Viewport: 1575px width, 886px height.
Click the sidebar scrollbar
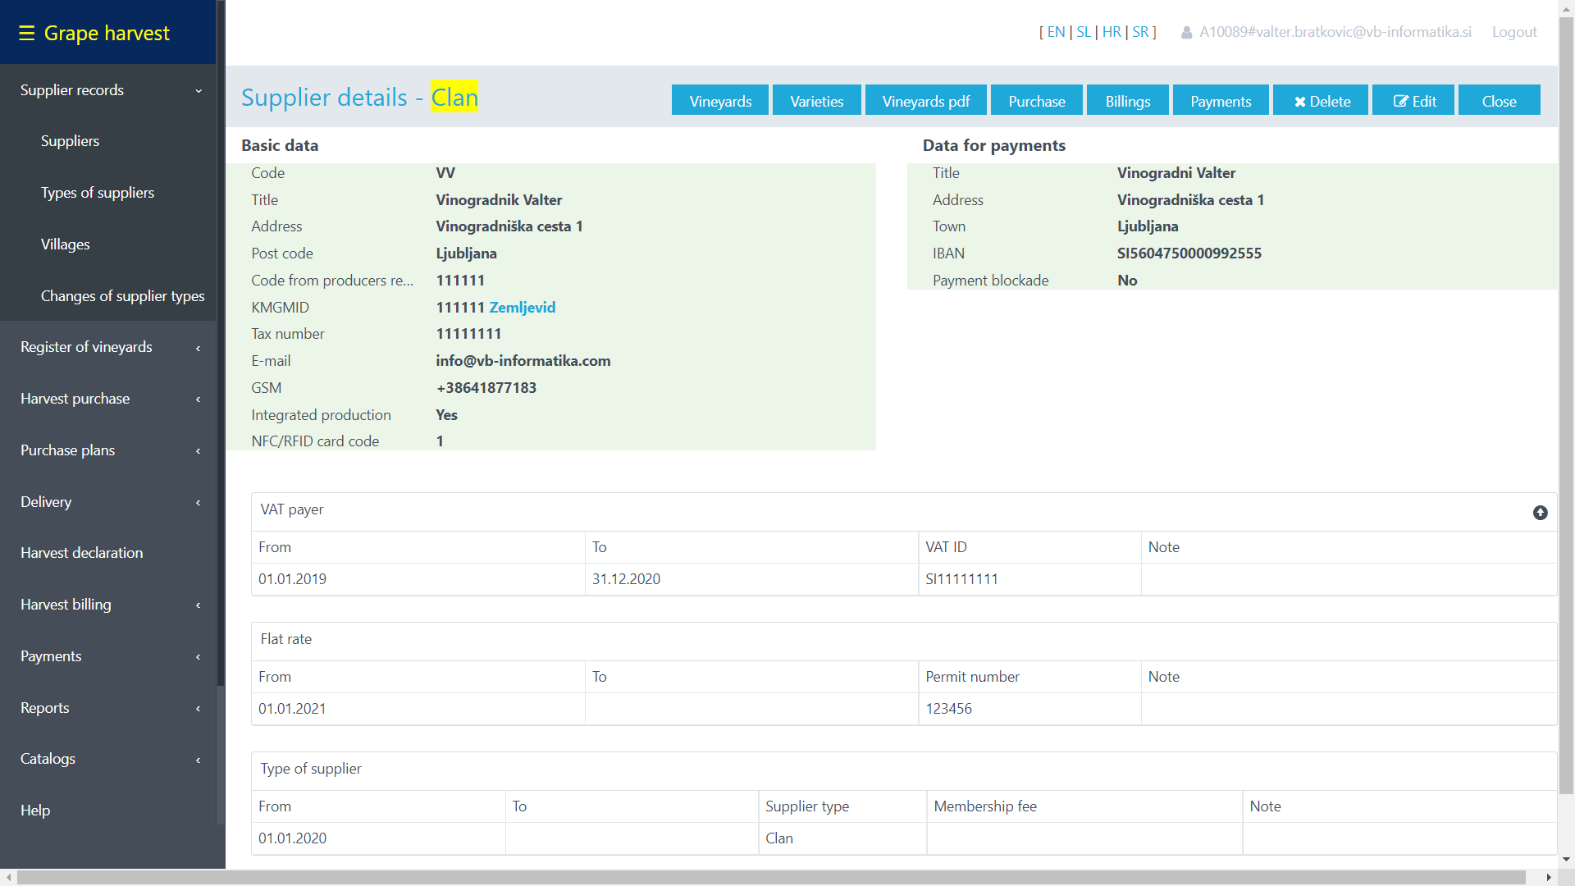(x=220, y=345)
